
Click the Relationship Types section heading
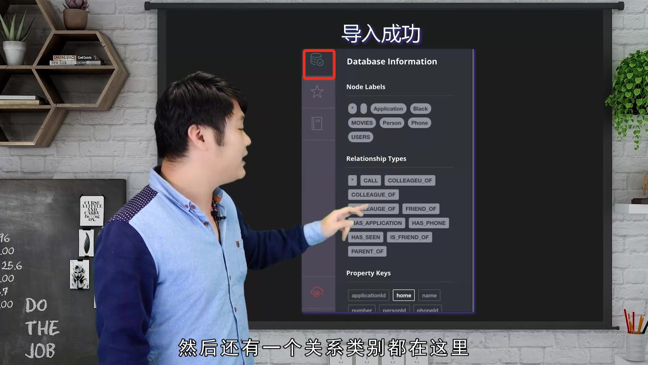click(376, 159)
